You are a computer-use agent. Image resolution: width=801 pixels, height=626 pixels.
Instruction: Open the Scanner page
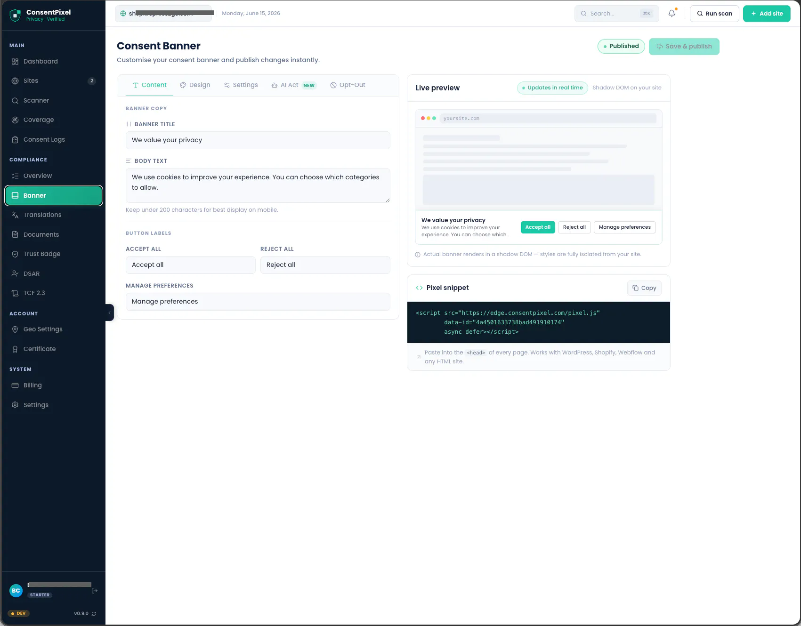click(53, 101)
